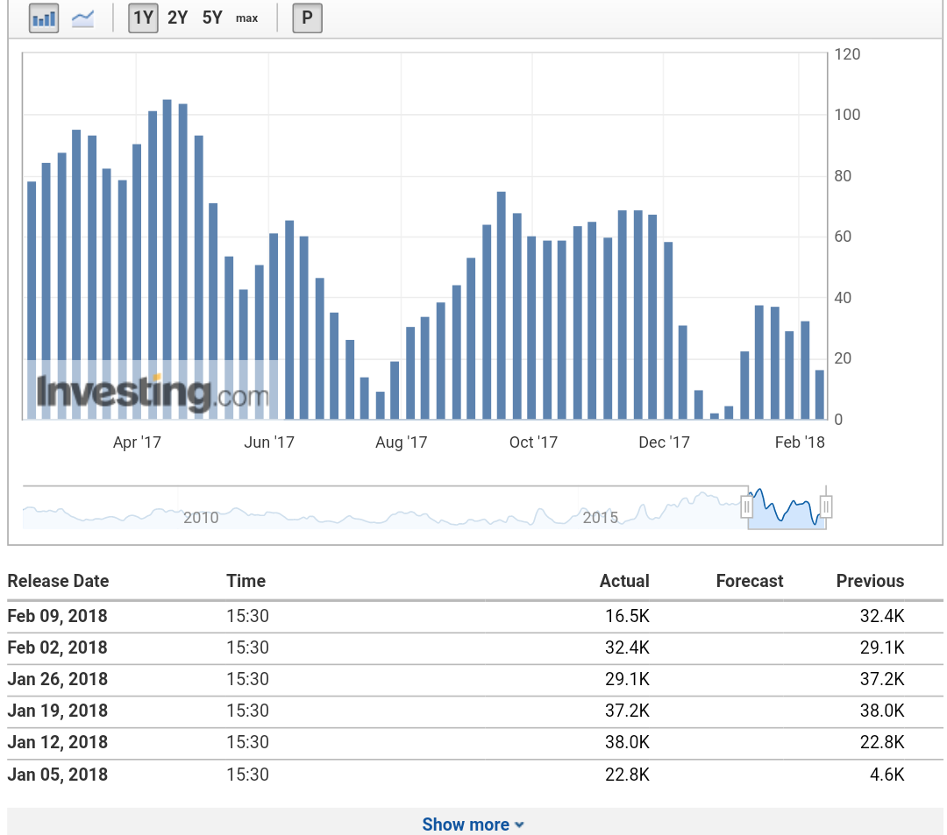Select the Actual column header
This screenshot has height=835, width=947.
click(624, 581)
